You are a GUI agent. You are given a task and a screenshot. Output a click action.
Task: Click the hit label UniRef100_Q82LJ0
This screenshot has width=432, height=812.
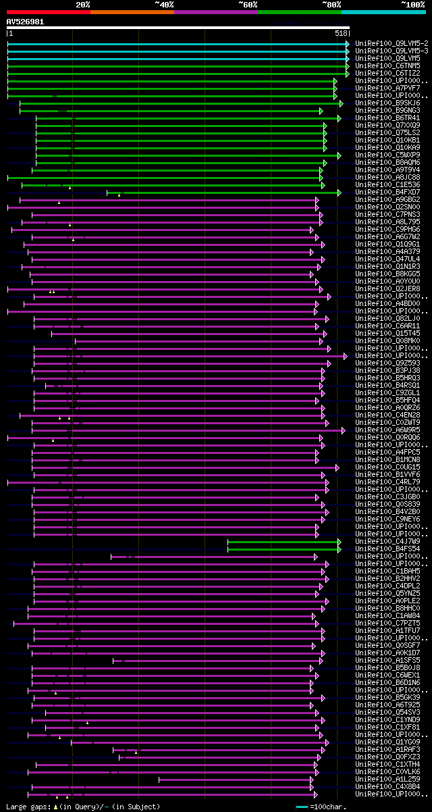[x=388, y=318]
